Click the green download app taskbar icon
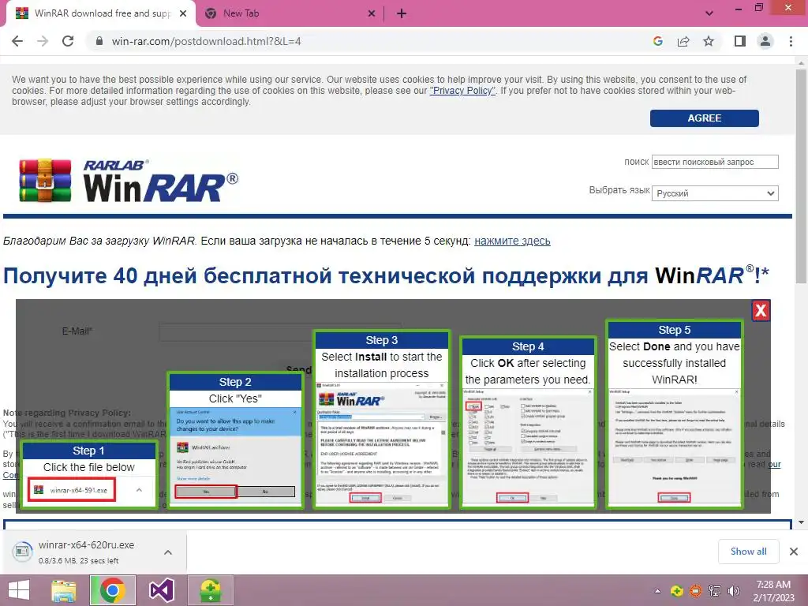 pyautogui.click(x=210, y=590)
